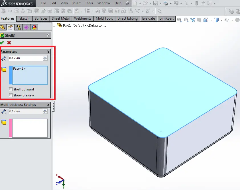This screenshot has width=240, height=190.
Task: Select the Mirror feature tool
Action: 130,11
